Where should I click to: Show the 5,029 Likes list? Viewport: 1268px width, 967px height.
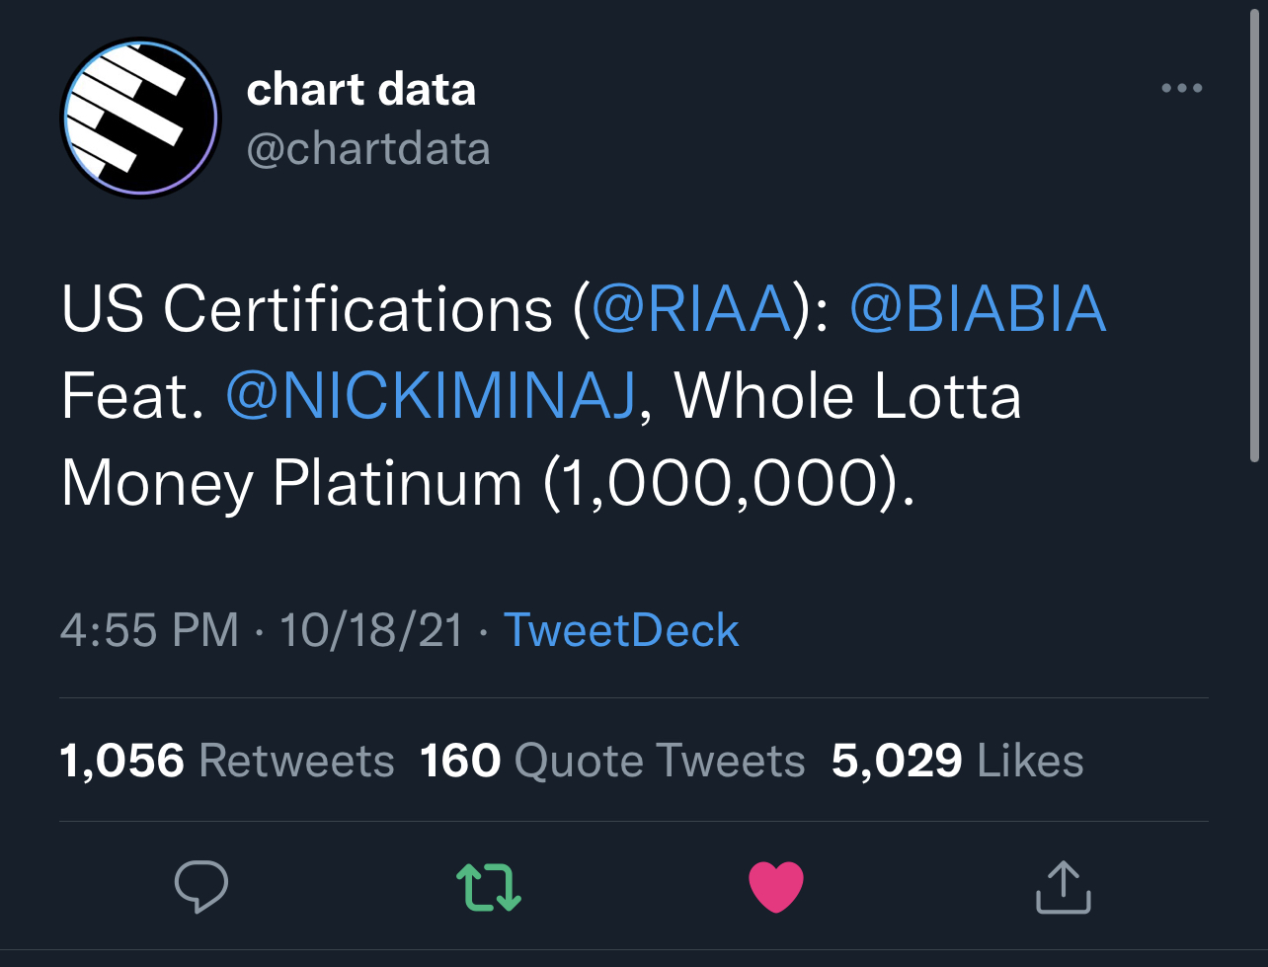click(x=957, y=761)
